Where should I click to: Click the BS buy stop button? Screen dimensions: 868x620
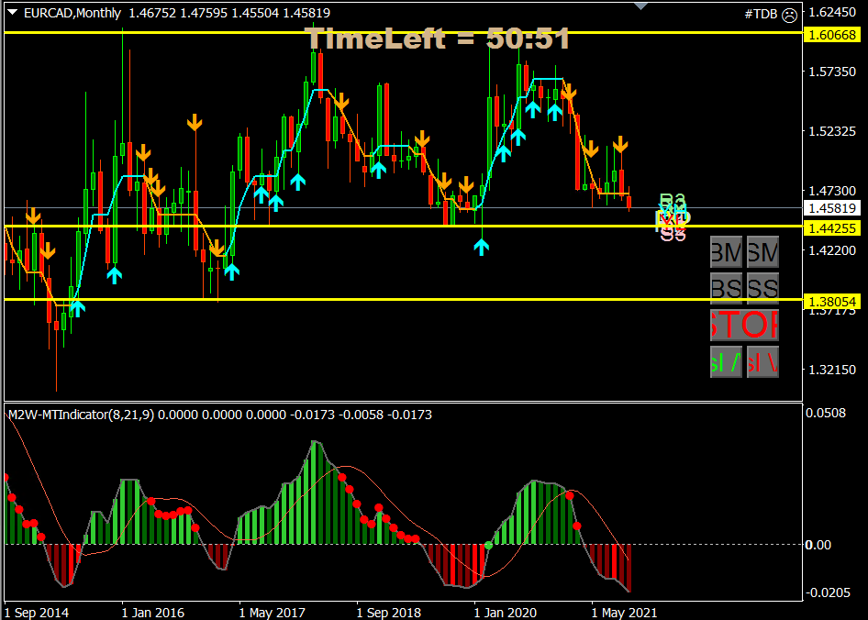tap(725, 287)
